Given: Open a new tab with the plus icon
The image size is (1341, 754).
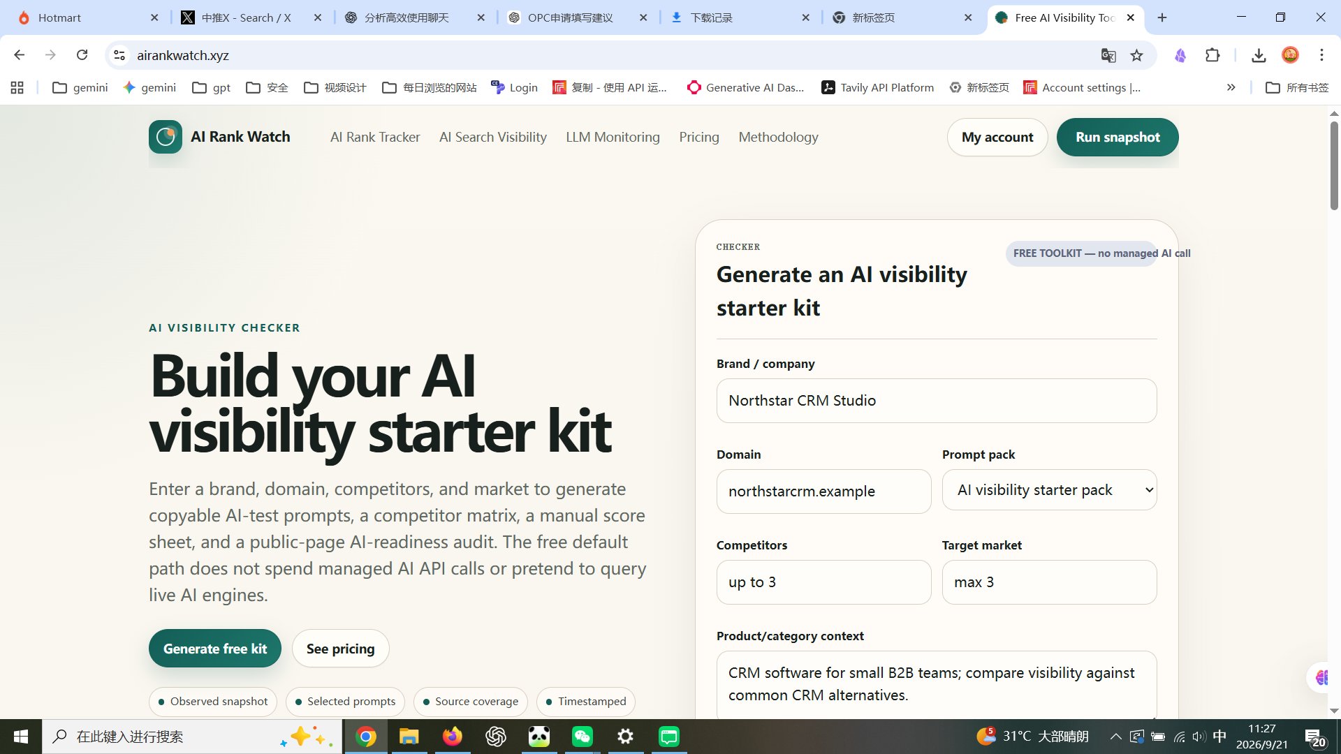Looking at the screenshot, I should tap(1162, 17).
